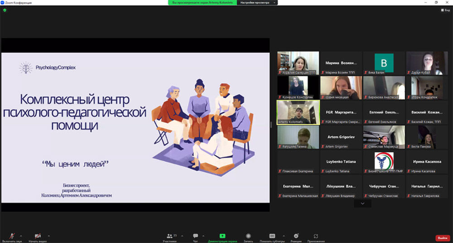Expand more participants with down chevron
Image resolution: width=453 pixels, height=243 pixels.
(362, 204)
